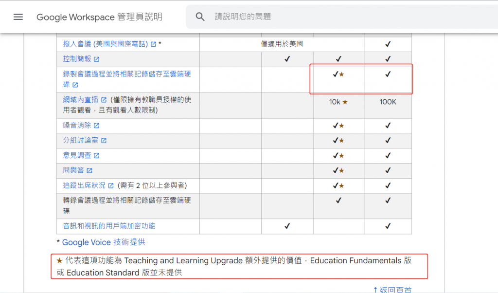Click external-link icon beside 撥入會議
This screenshot has width=498, height=293.
point(153,44)
